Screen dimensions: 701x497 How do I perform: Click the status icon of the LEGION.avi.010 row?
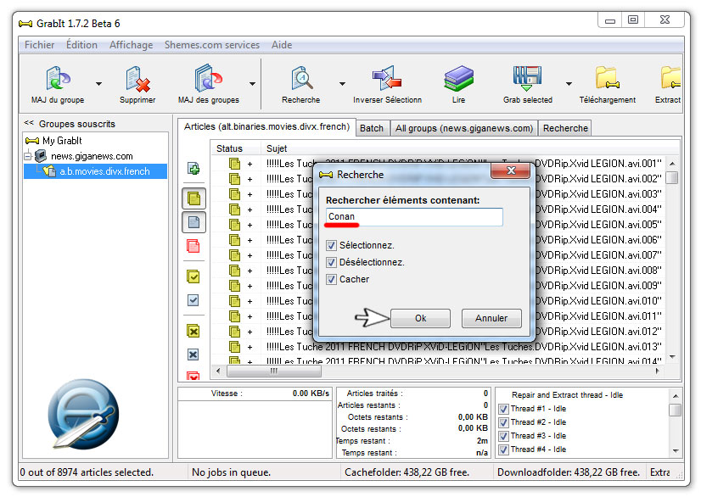235,301
